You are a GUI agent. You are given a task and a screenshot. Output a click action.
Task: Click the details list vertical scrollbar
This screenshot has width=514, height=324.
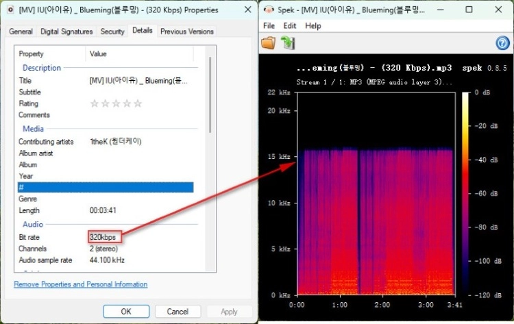pos(210,95)
